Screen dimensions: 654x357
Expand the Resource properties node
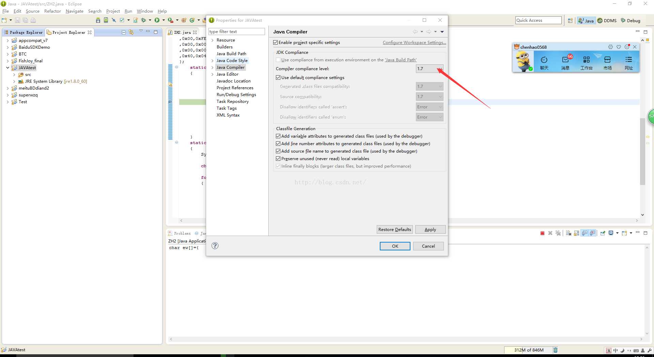(212, 40)
